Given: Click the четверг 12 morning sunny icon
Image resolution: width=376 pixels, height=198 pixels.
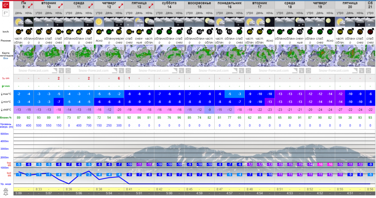Looking at the screenshot, I should 99,22.
